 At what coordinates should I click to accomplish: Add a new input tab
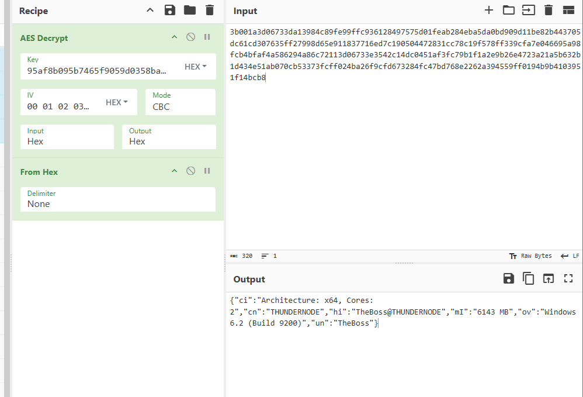pyautogui.click(x=489, y=10)
